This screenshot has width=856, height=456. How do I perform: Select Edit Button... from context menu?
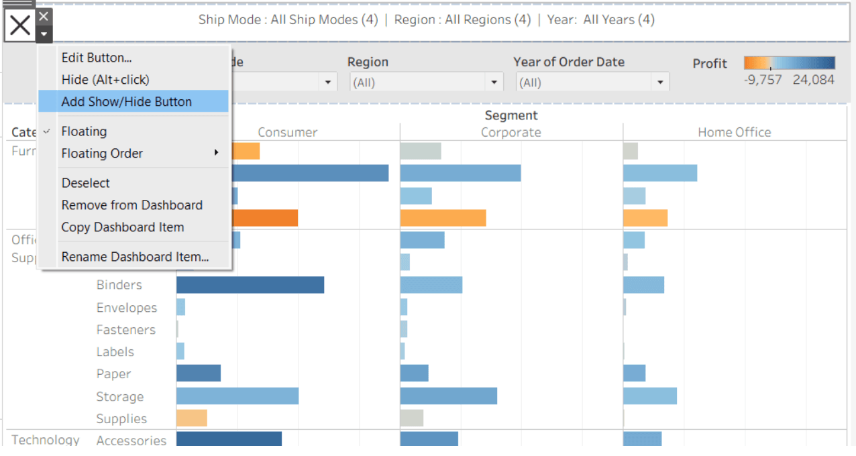(96, 58)
